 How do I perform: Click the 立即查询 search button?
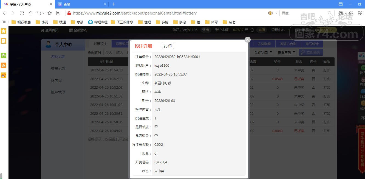tap(311, 52)
